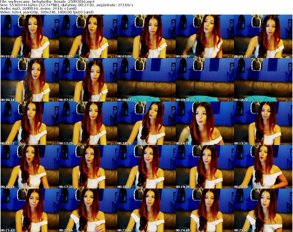Select the close-up frame stamped 00:14:28

point(205,123)
